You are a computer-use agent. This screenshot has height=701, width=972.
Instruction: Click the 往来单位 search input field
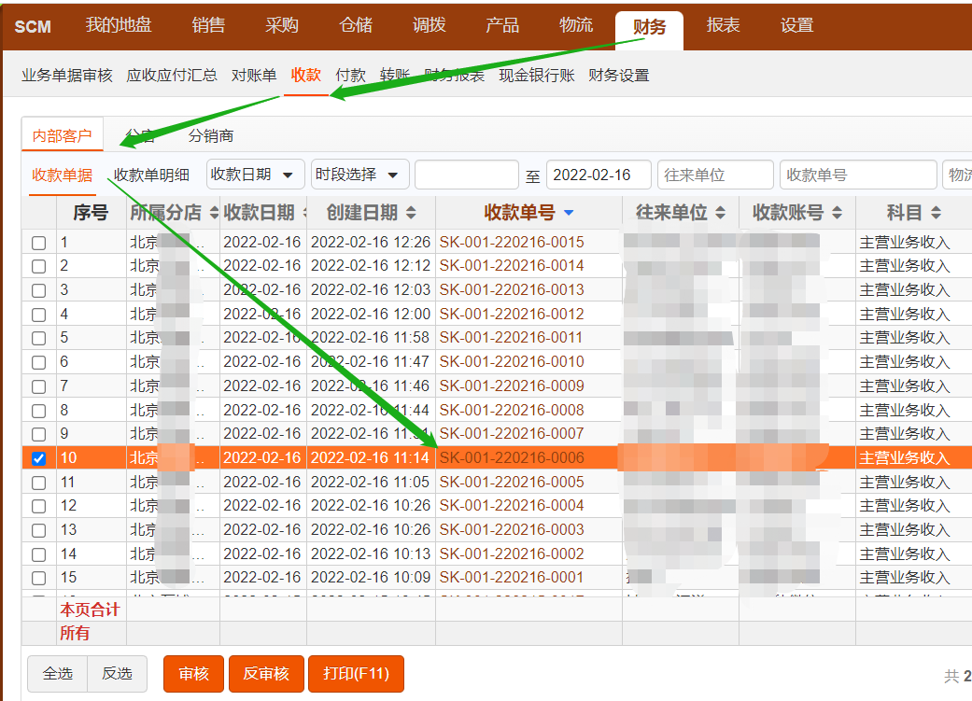(714, 175)
